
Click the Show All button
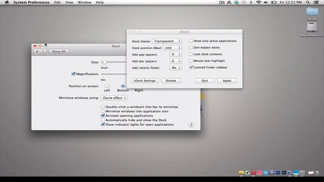(x=59, y=52)
